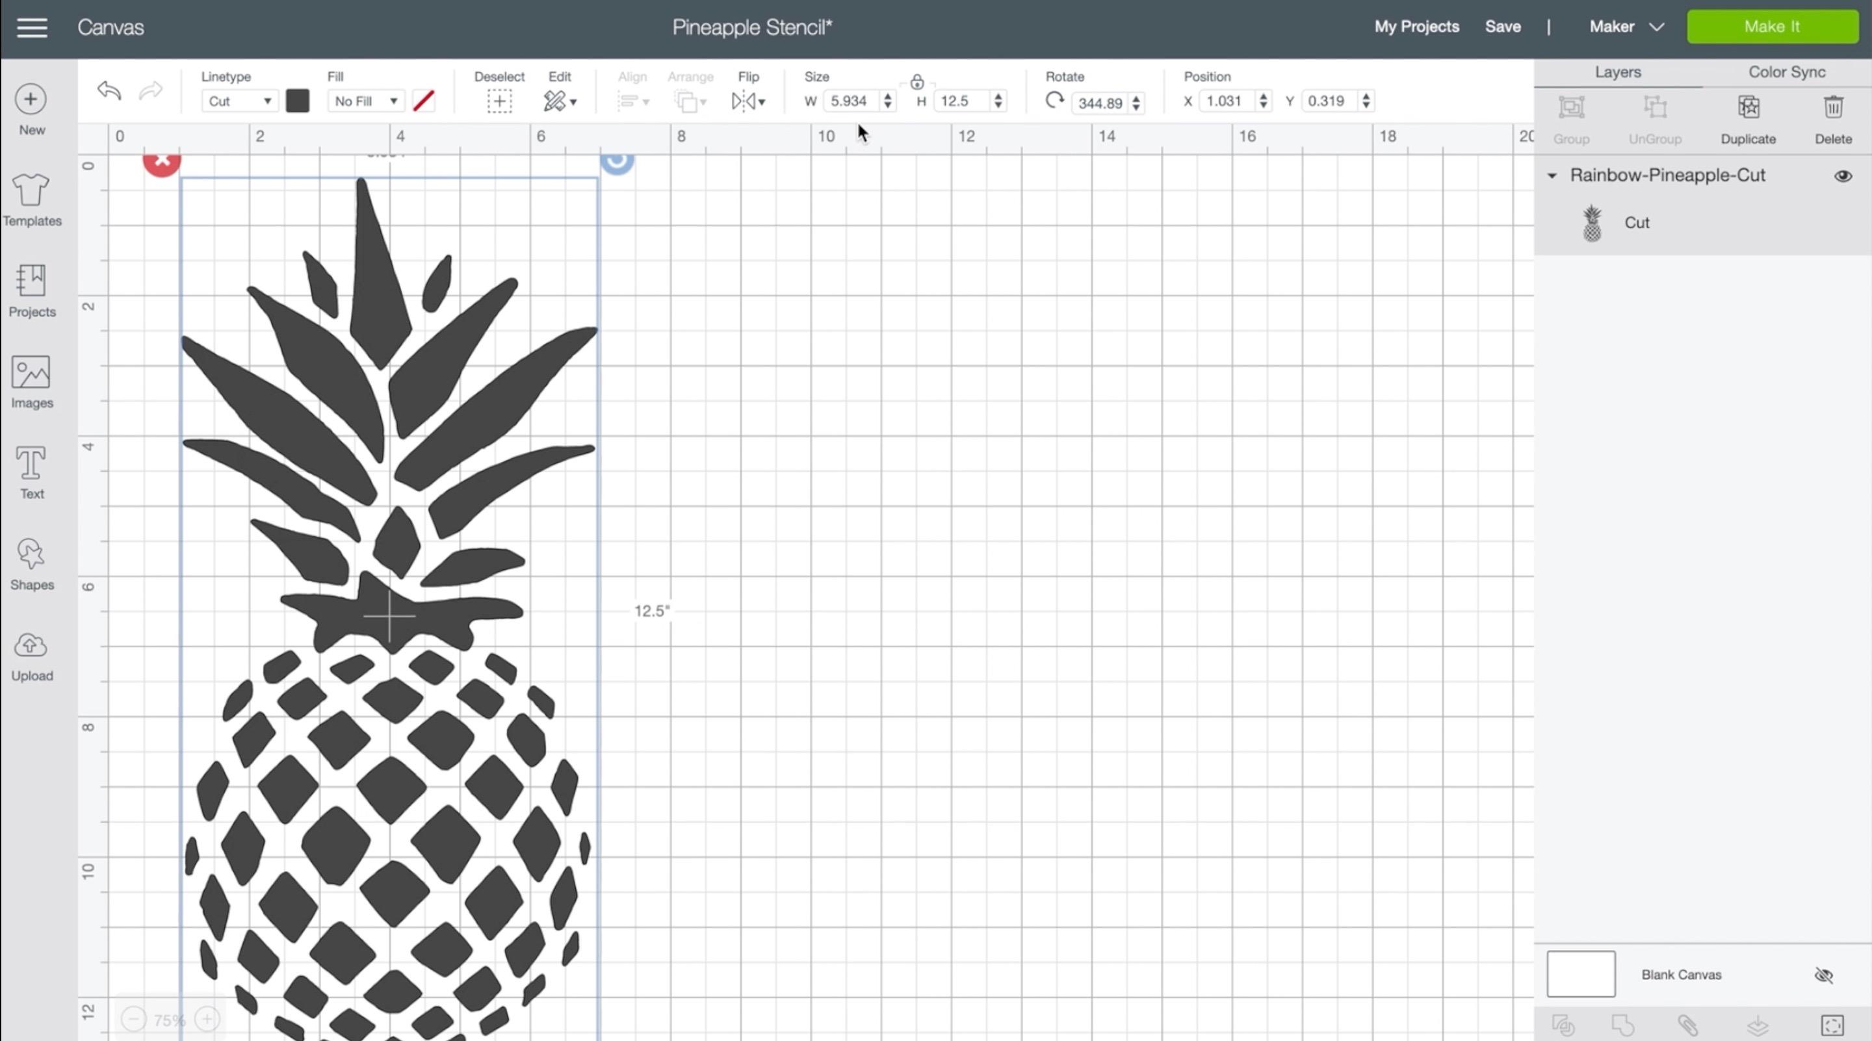
Task: Click the Contour tool icon
Action: point(1832,1025)
